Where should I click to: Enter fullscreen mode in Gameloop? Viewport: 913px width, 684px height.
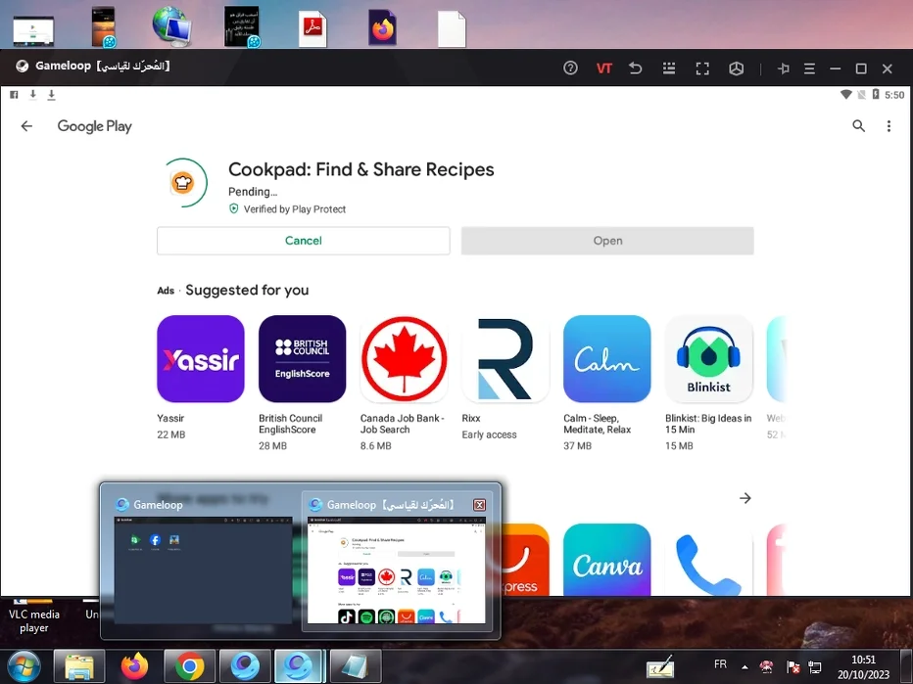coord(702,68)
